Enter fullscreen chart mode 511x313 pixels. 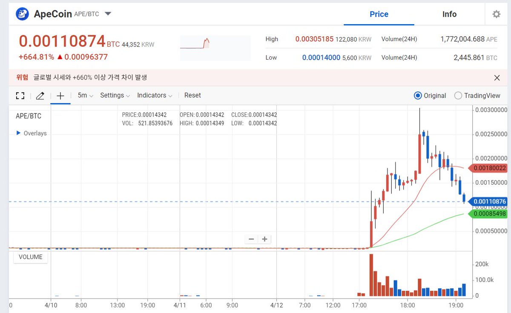[20, 95]
